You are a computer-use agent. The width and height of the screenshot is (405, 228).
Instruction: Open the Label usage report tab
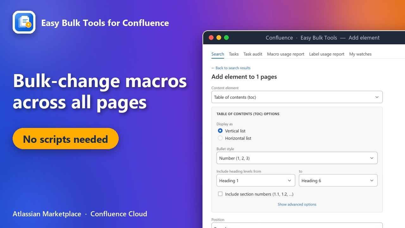coord(327,54)
